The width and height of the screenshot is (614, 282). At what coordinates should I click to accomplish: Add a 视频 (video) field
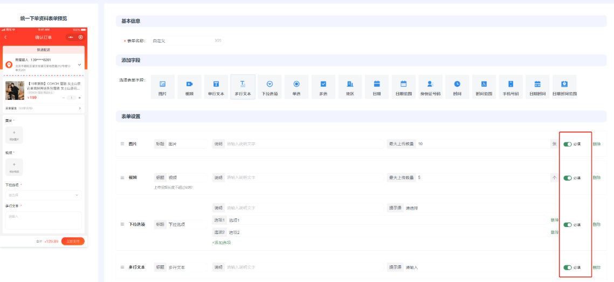coord(189,87)
